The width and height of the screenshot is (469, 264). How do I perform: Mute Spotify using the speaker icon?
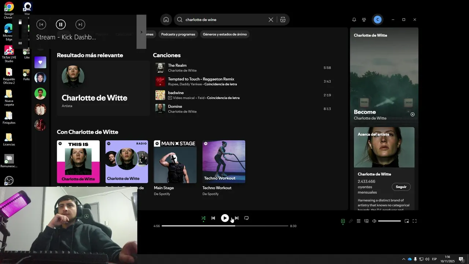point(374,221)
